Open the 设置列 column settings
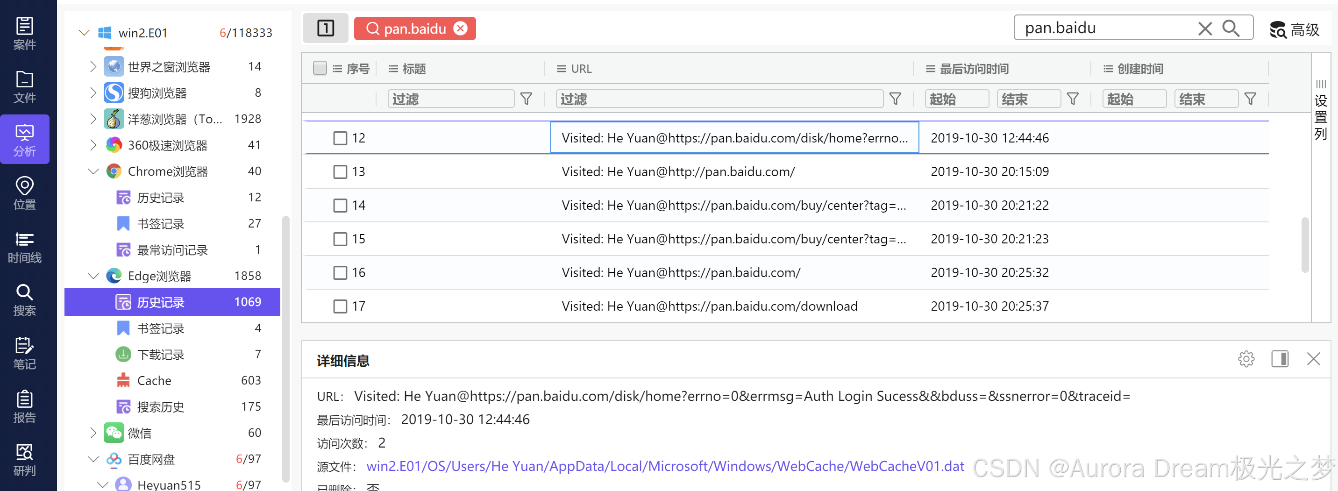The height and width of the screenshot is (491, 1338). 1321,110
